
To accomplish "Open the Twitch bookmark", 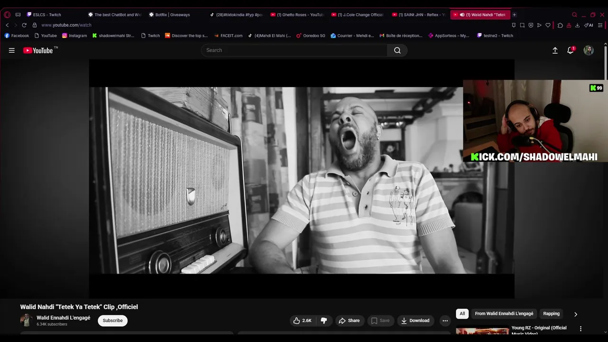I will [x=151, y=36].
